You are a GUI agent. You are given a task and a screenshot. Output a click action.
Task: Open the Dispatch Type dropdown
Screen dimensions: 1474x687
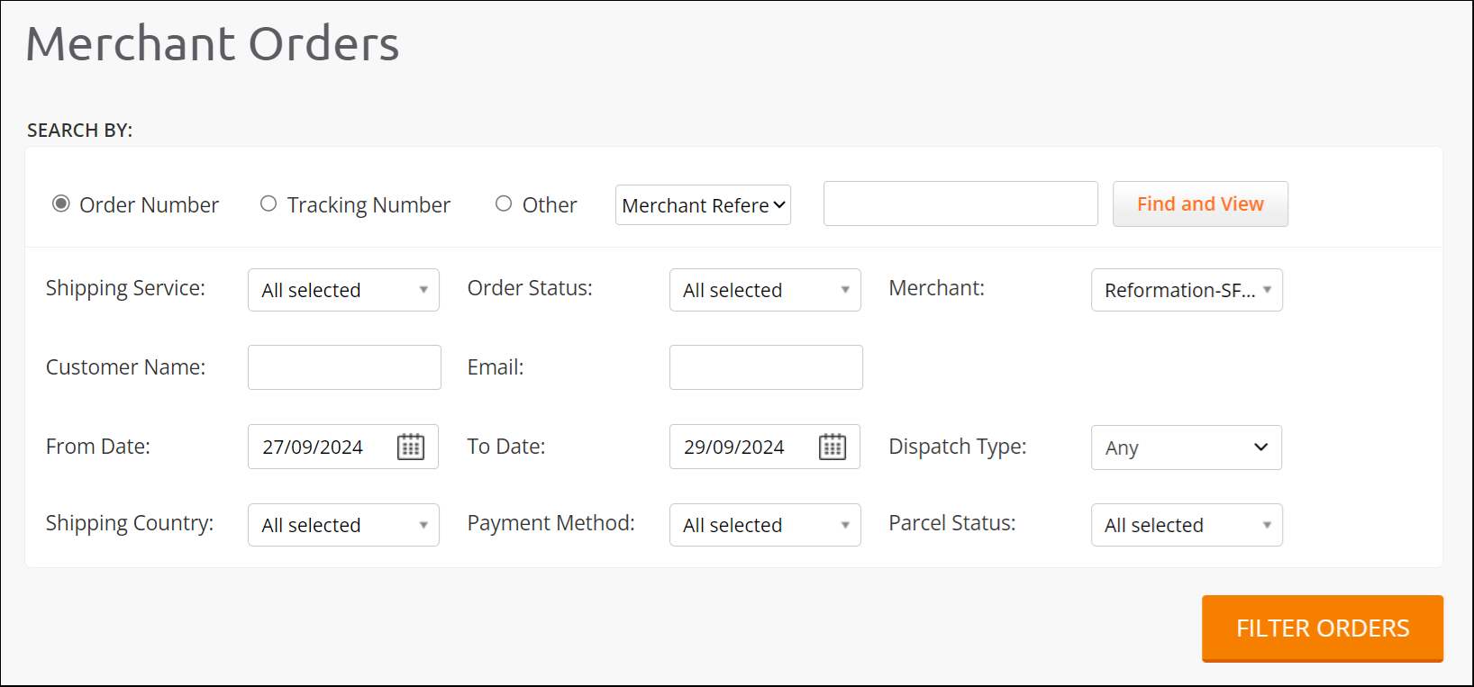1186,447
